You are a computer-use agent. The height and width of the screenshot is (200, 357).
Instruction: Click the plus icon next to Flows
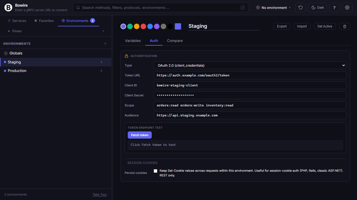[103, 31]
